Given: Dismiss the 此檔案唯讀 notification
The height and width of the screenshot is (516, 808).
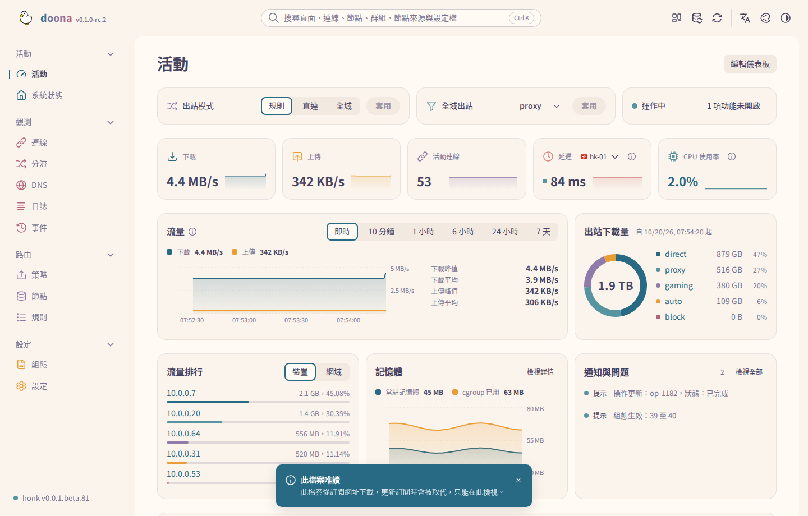Looking at the screenshot, I should (518, 480).
